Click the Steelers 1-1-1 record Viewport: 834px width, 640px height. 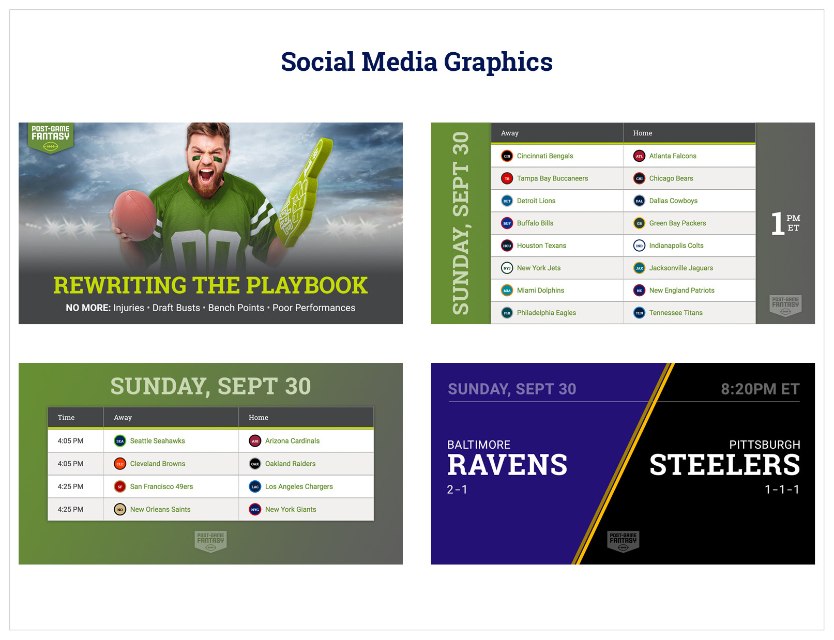(x=782, y=490)
